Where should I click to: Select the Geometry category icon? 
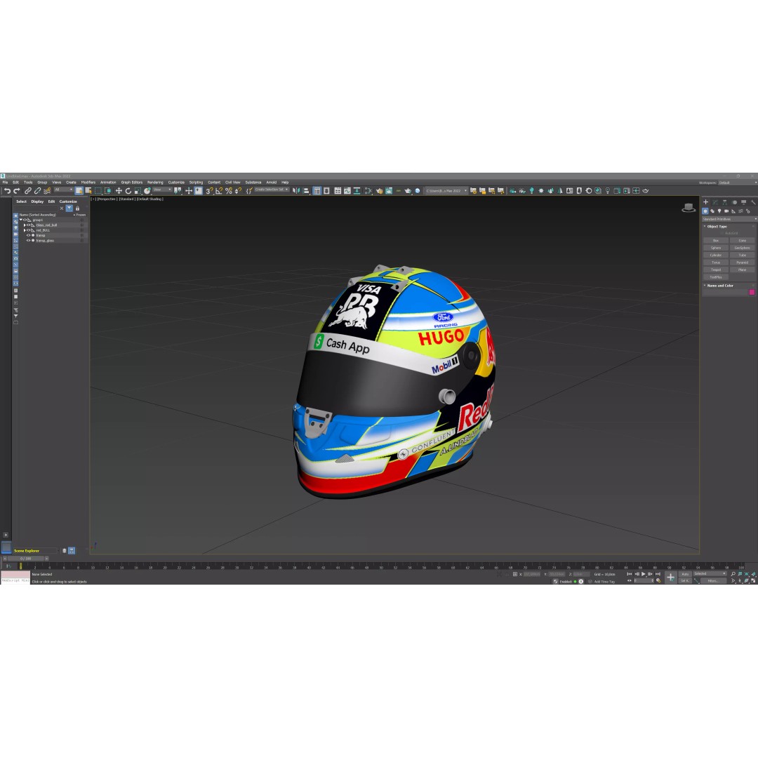tap(705, 211)
